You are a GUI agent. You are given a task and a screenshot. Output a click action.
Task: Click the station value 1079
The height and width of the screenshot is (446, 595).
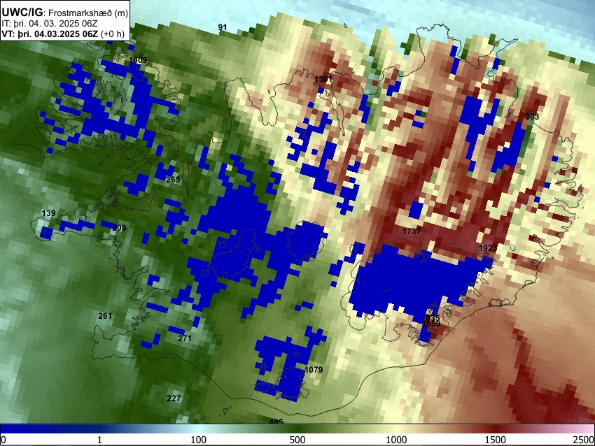tap(314, 370)
